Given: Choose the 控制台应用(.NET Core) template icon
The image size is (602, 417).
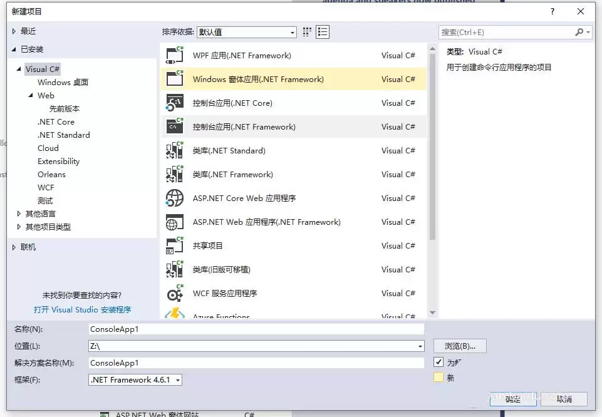Looking at the screenshot, I should pos(175,103).
